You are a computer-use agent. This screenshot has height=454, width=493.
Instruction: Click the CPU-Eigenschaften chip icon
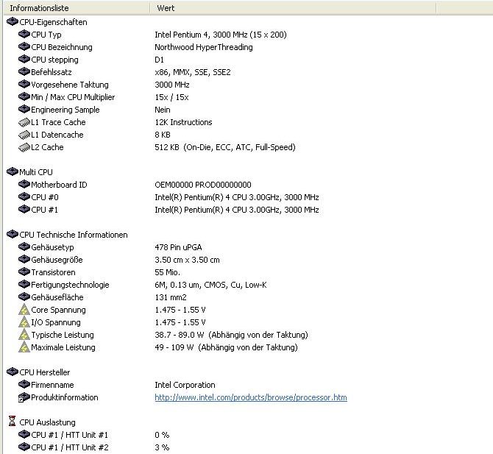point(13,21)
